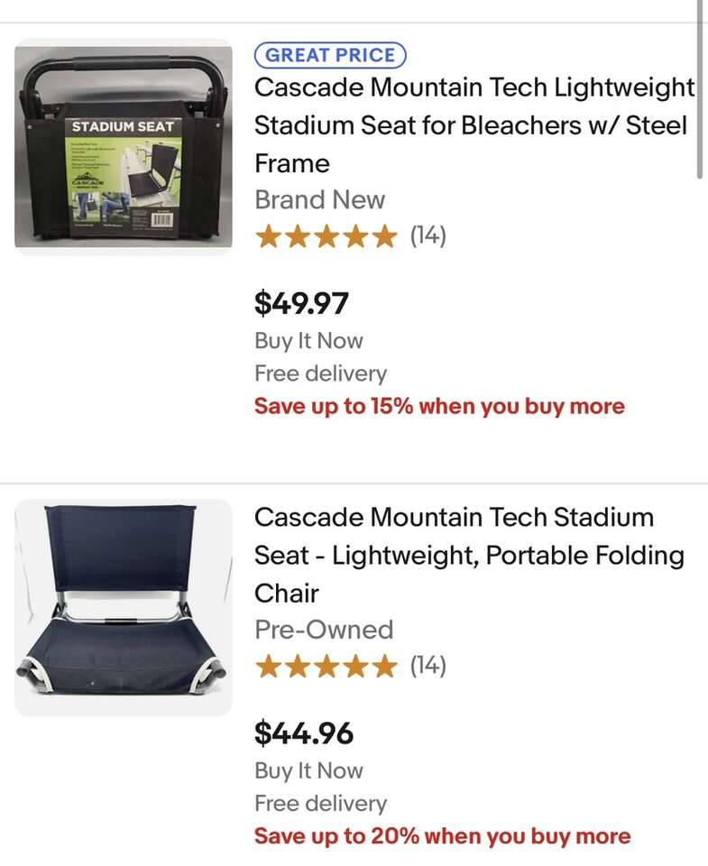Click the star rating under Pre-Owned
Screen dimensions: 708x866
[x=326, y=667]
